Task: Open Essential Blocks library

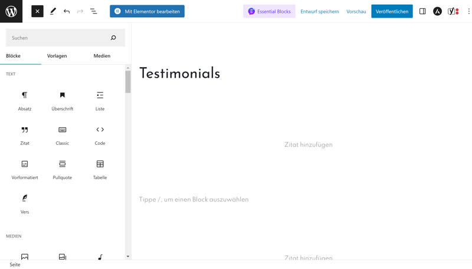Action: 269,11
